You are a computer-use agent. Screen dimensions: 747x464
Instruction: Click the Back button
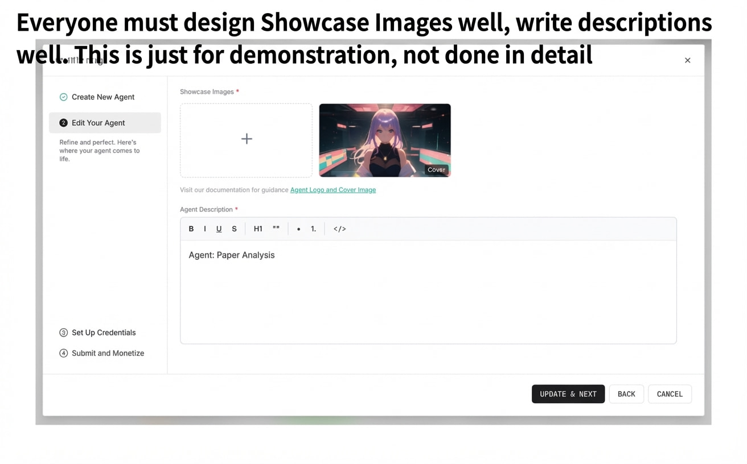click(626, 394)
